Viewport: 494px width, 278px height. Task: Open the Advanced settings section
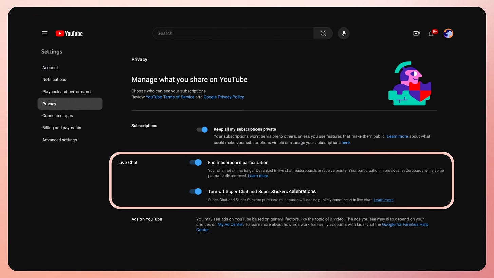pyautogui.click(x=70, y=140)
